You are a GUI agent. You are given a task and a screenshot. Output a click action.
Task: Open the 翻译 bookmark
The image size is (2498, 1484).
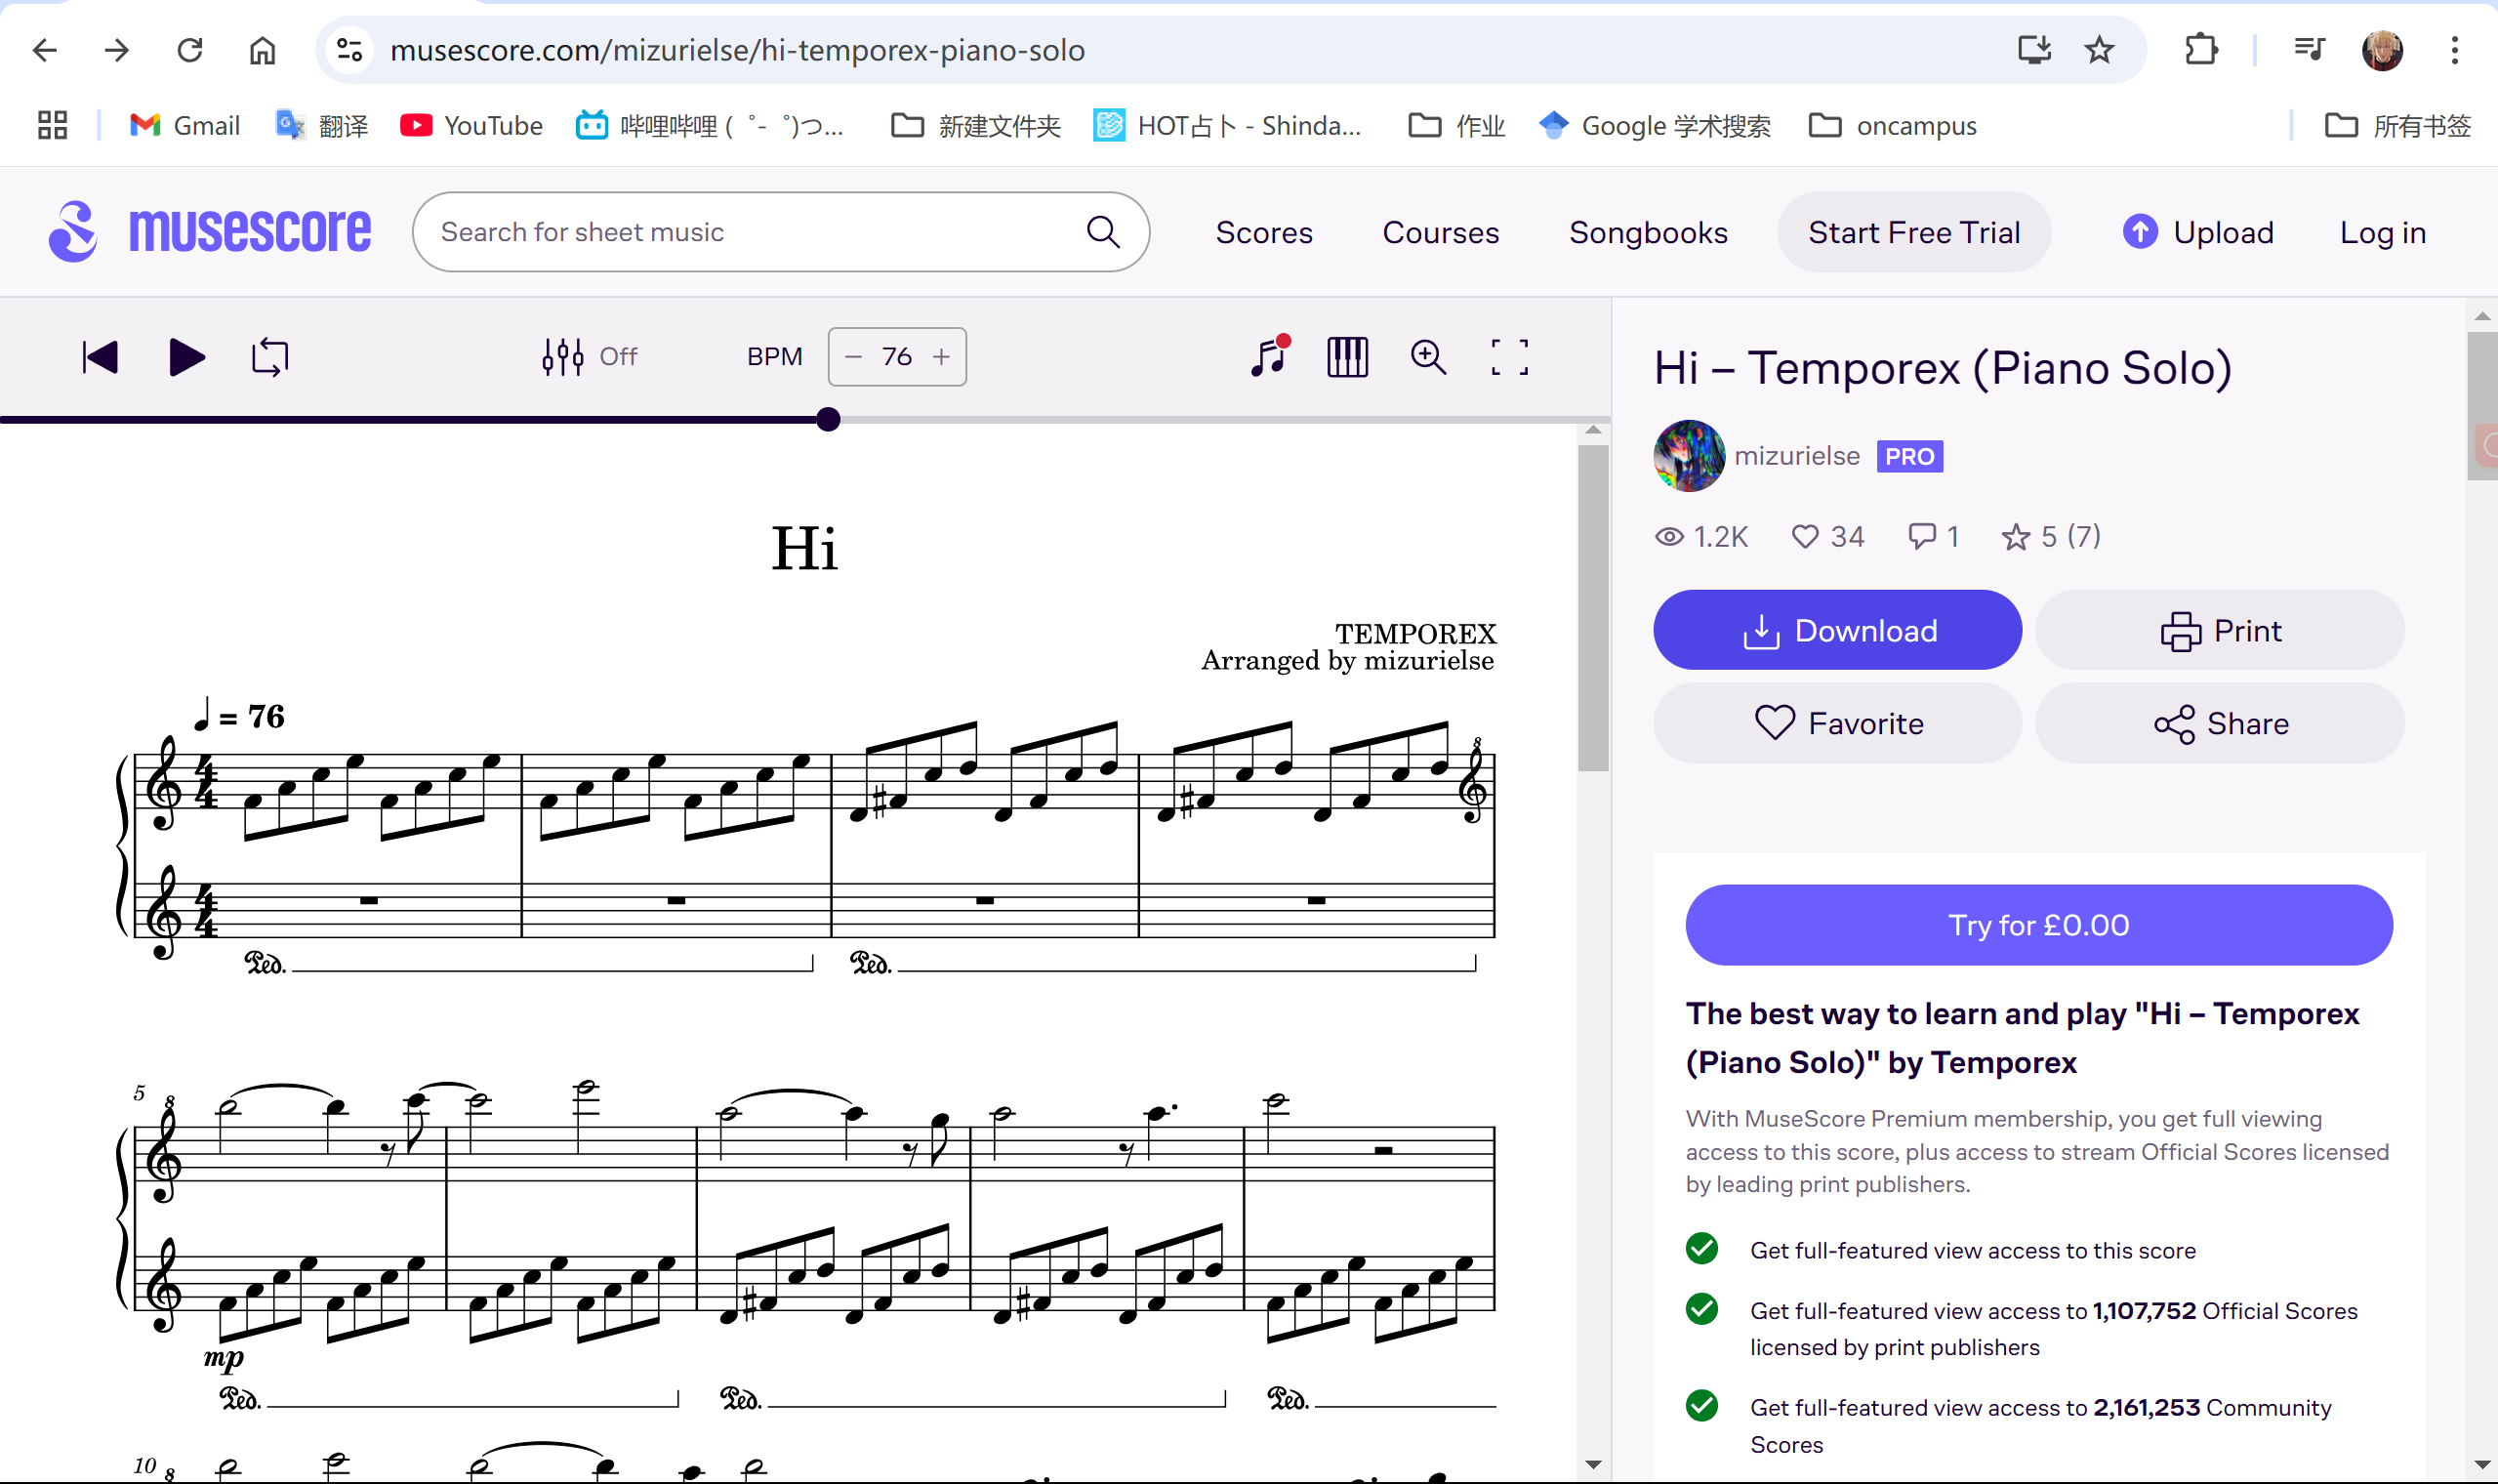coord(322,125)
